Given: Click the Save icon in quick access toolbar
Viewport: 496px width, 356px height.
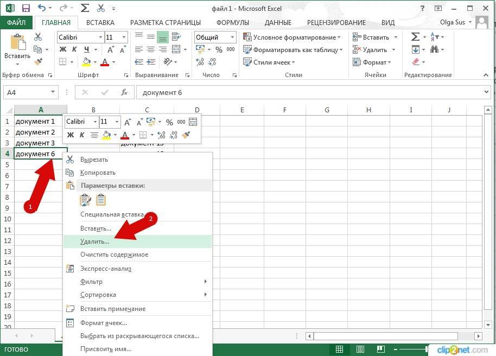Looking at the screenshot, I should [26, 8].
